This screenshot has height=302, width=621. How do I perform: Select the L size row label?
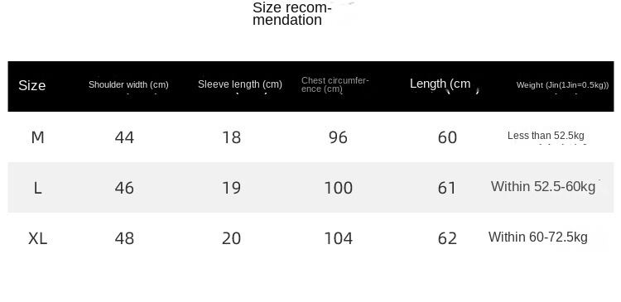37,188
